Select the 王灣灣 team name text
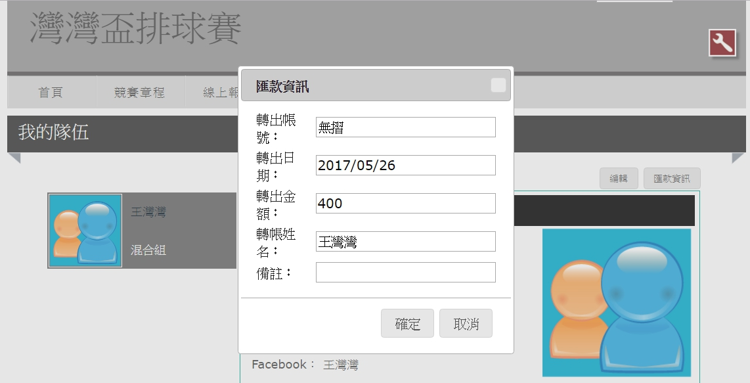750x383 pixels. pos(148,212)
